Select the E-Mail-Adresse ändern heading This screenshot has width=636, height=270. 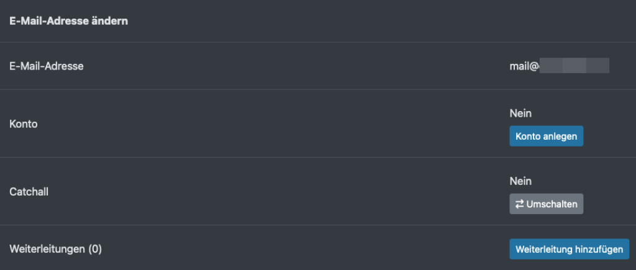click(x=68, y=20)
